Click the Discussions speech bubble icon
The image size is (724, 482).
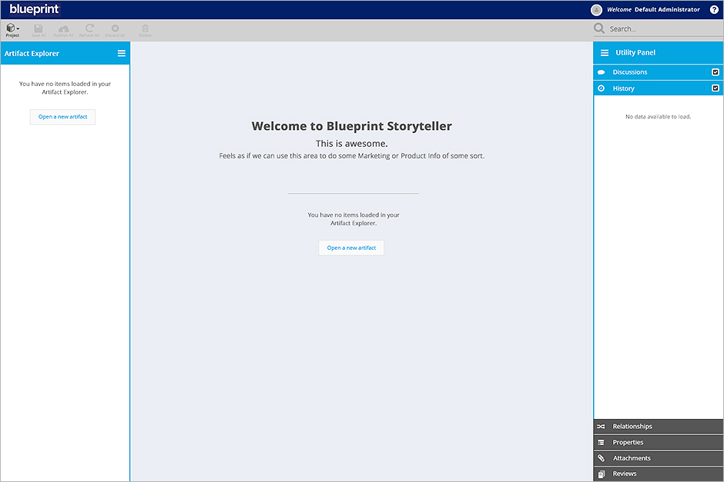(x=602, y=72)
